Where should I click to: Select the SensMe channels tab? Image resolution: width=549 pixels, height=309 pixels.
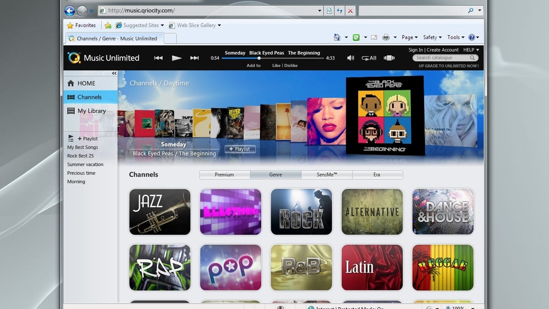click(326, 174)
